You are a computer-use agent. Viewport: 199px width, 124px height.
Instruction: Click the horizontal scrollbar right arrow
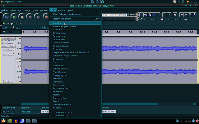194,104
